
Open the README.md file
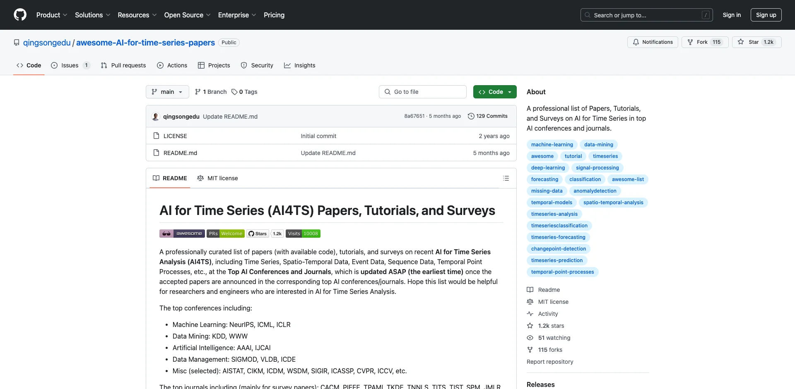pos(180,153)
